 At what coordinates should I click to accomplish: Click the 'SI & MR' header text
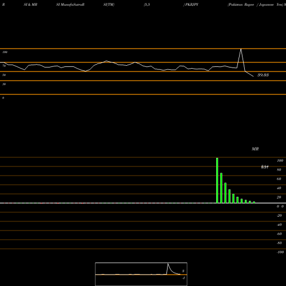tap(30, 5)
